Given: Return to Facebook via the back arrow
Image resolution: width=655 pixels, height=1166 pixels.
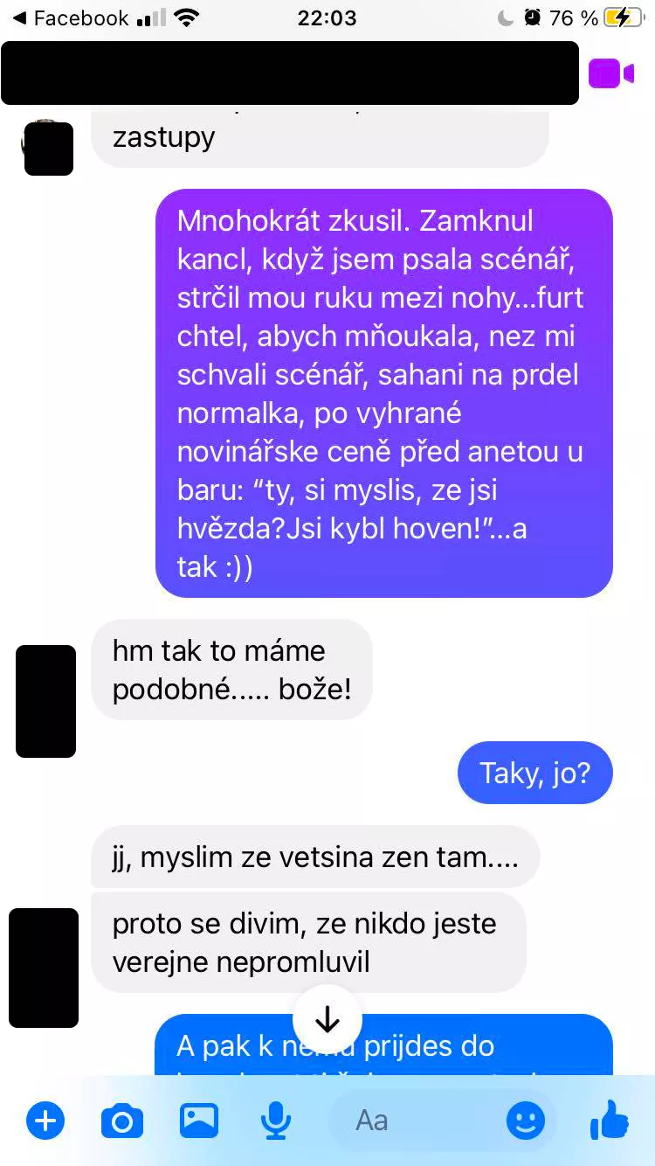Looking at the screenshot, I should pyautogui.click(x=70, y=17).
